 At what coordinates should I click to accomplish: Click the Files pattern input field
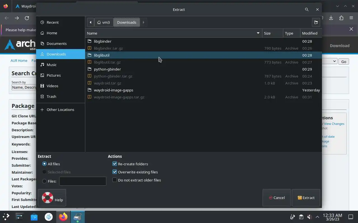(83, 181)
